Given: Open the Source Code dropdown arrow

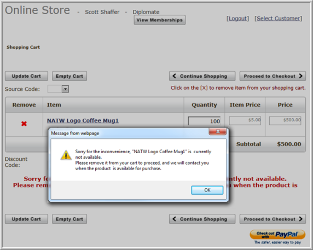Looking at the screenshot, I should tap(65, 89).
